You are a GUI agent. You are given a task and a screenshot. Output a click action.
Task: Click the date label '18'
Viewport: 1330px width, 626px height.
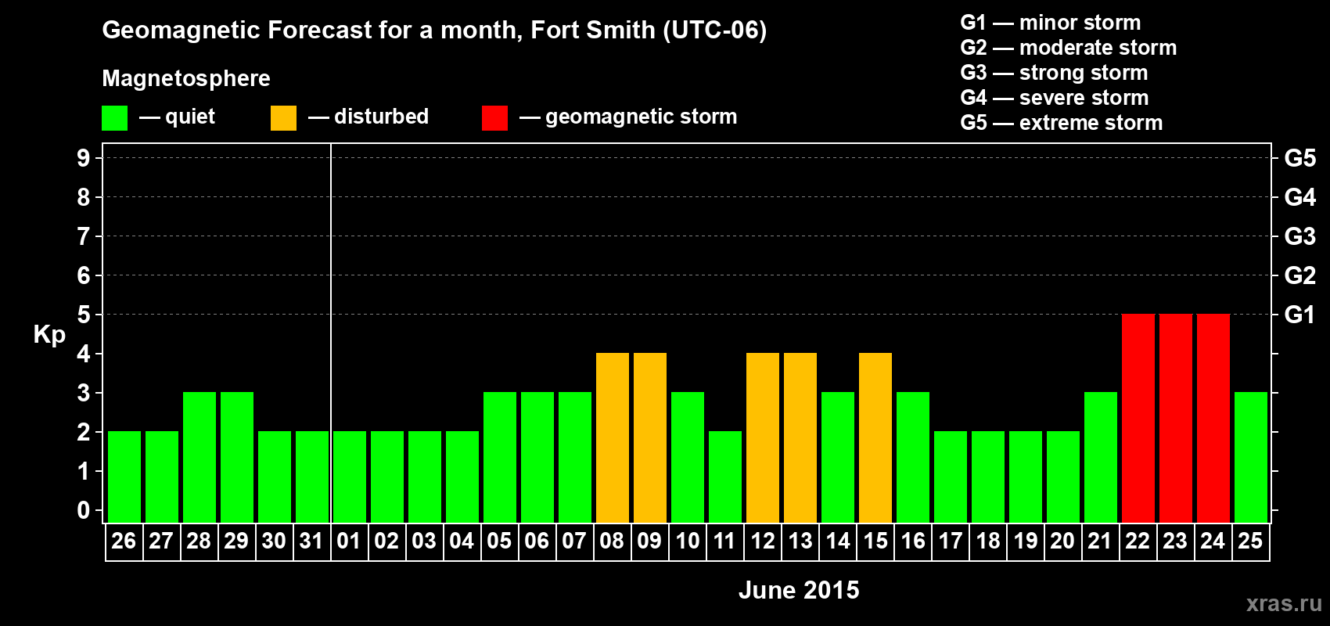[987, 541]
